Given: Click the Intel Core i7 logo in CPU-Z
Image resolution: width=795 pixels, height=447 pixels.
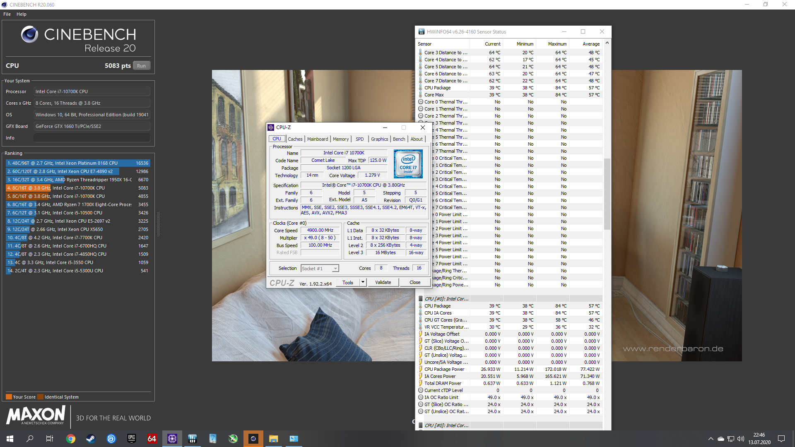Looking at the screenshot, I should tap(408, 164).
